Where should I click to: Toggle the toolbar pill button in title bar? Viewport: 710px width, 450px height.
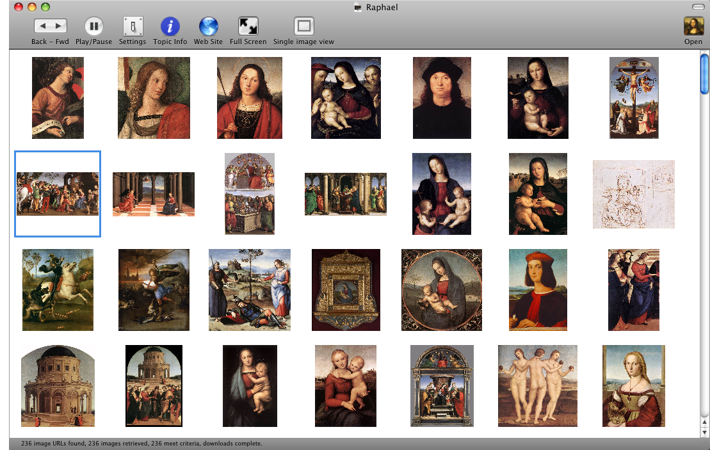(x=698, y=7)
